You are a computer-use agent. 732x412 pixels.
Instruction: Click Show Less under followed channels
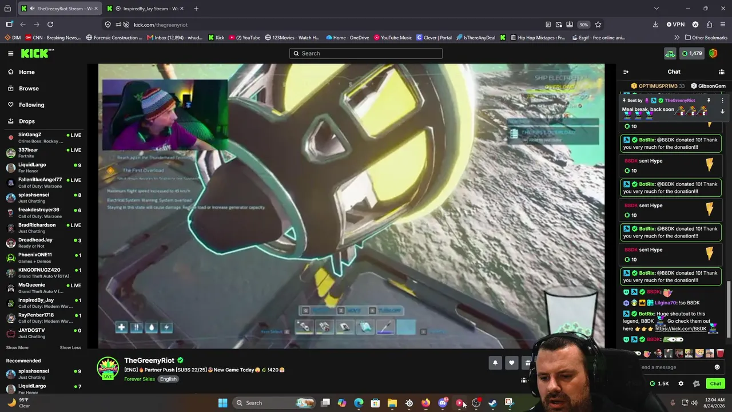tap(70, 347)
